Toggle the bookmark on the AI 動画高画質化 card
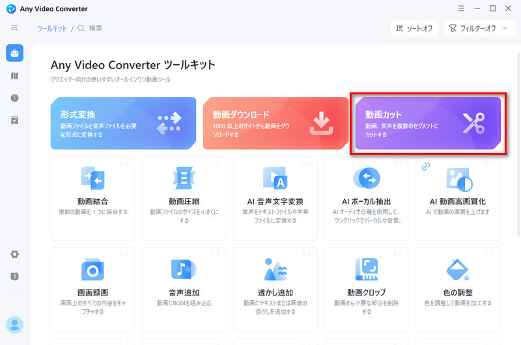Image resolution: width=521 pixels, height=345 pixels. pos(489,161)
